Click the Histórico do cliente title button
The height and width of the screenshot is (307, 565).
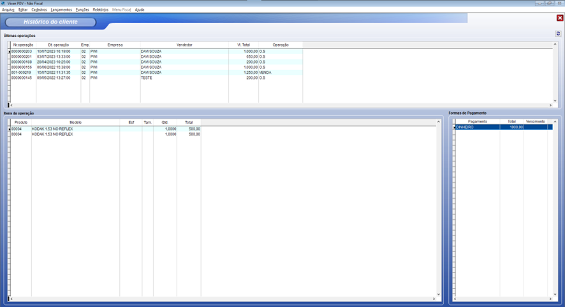pyautogui.click(x=50, y=22)
